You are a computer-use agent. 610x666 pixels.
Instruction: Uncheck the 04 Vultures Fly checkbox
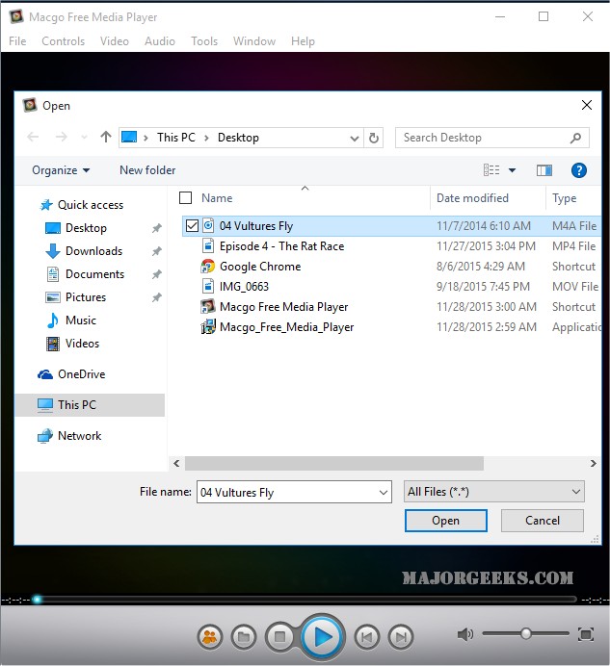coord(192,226)
